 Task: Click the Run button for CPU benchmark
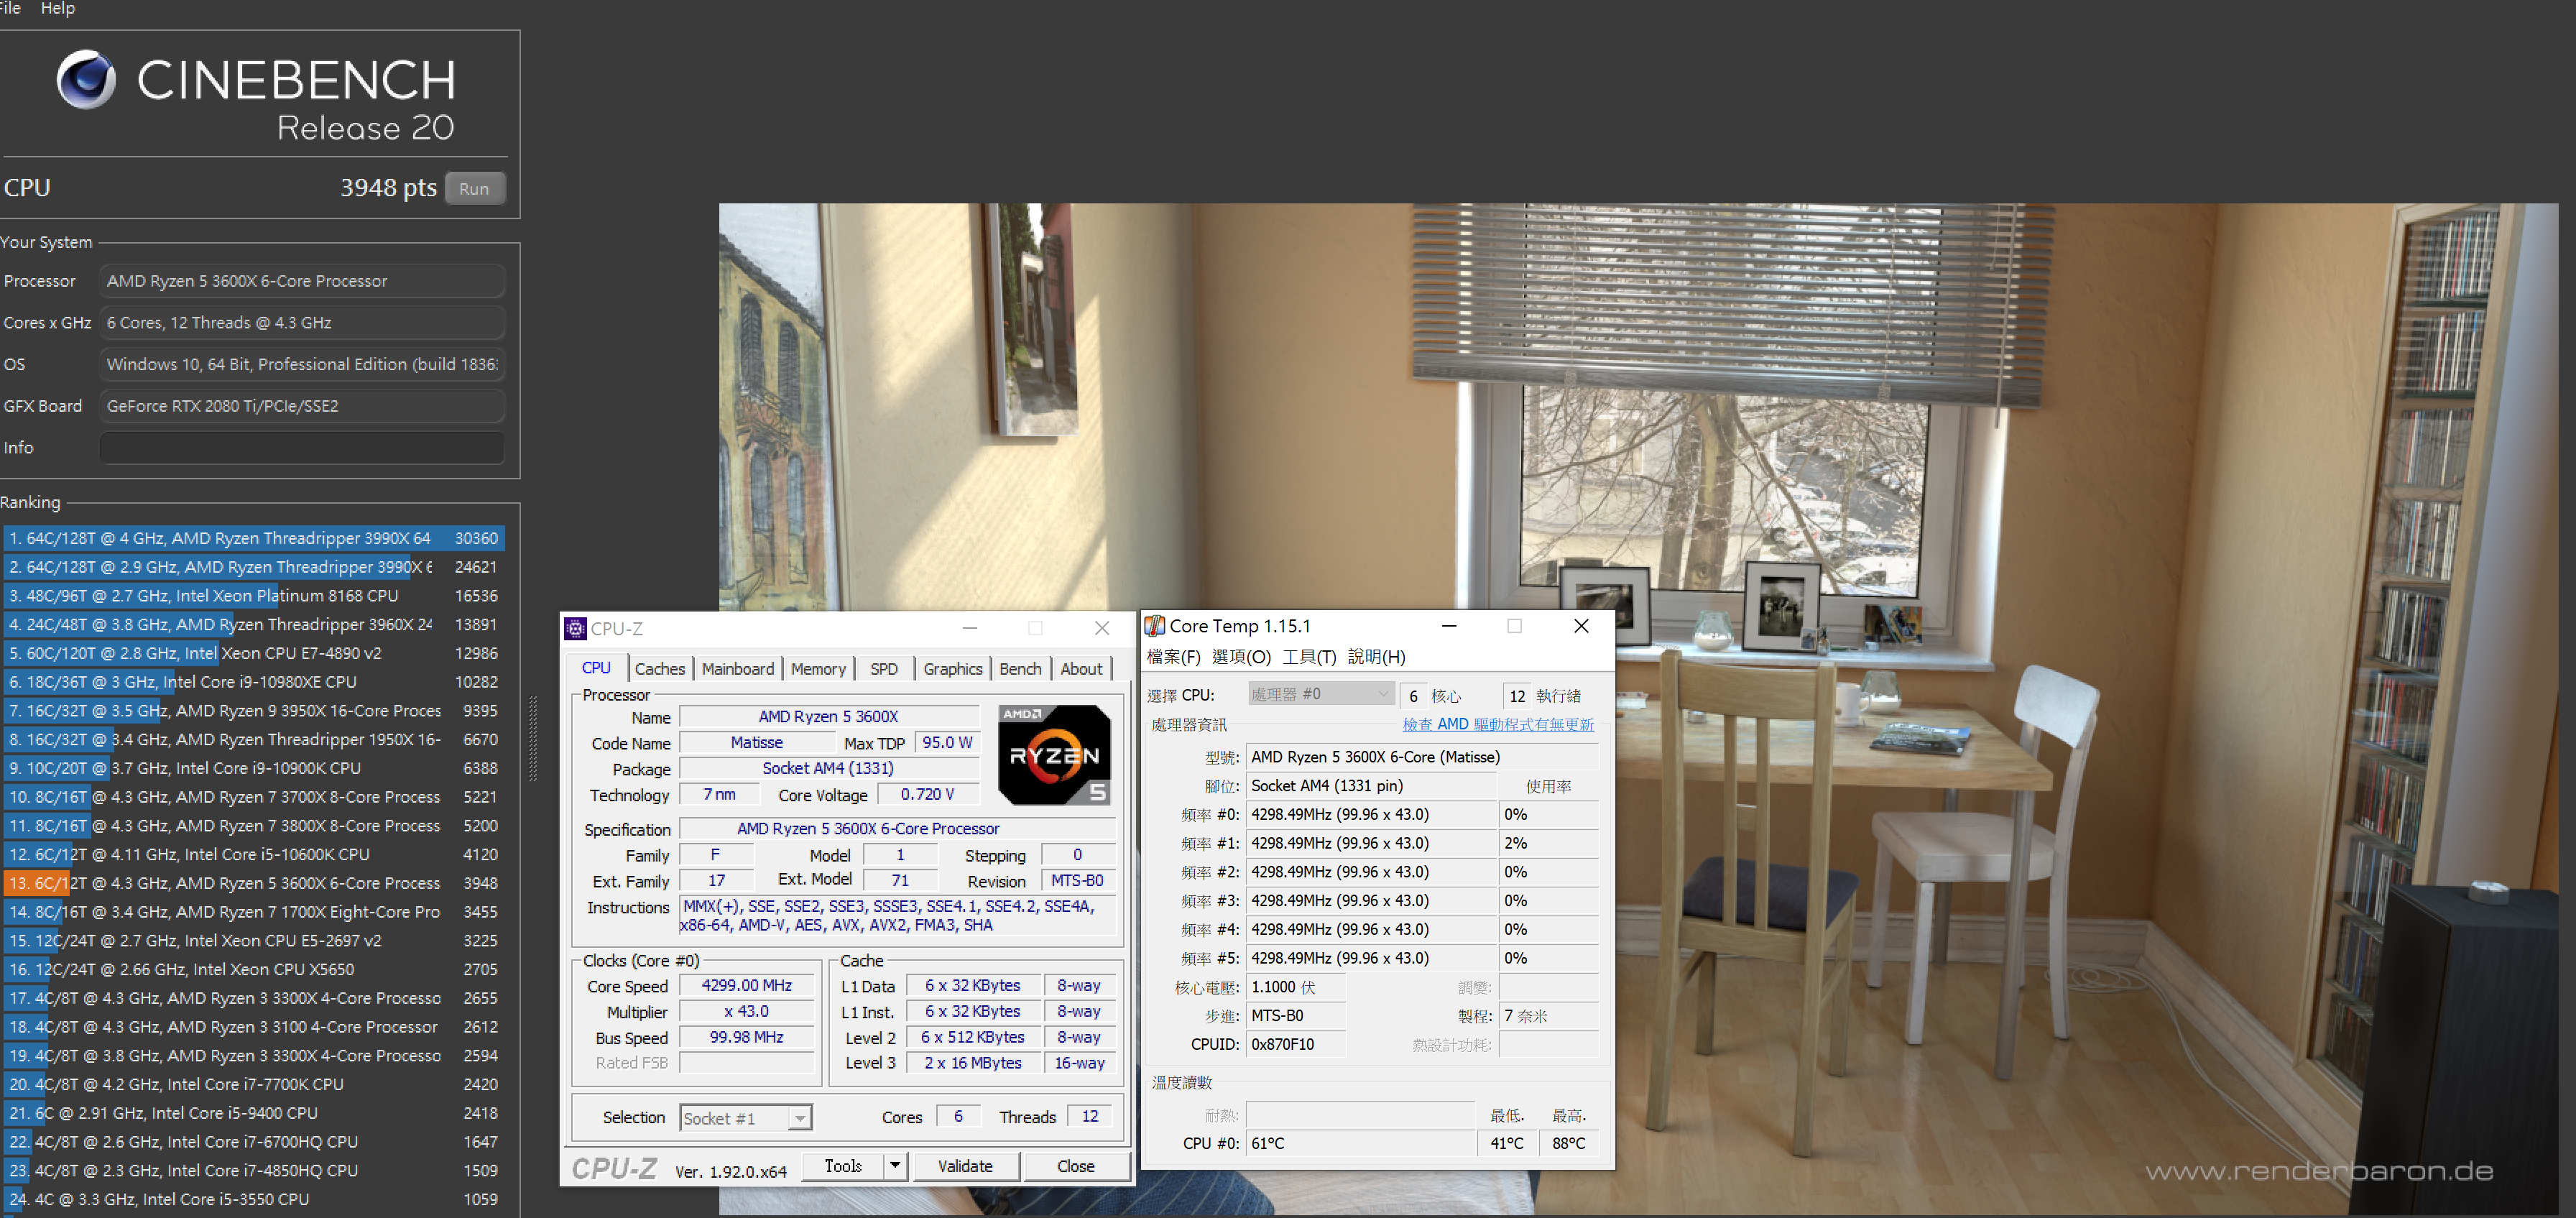pos(474,188)
